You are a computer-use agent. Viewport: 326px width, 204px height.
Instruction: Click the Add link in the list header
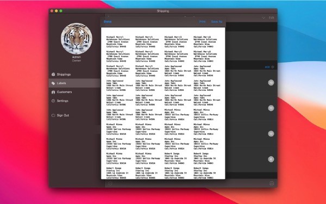pyautogui.click(x=267, y=67)
